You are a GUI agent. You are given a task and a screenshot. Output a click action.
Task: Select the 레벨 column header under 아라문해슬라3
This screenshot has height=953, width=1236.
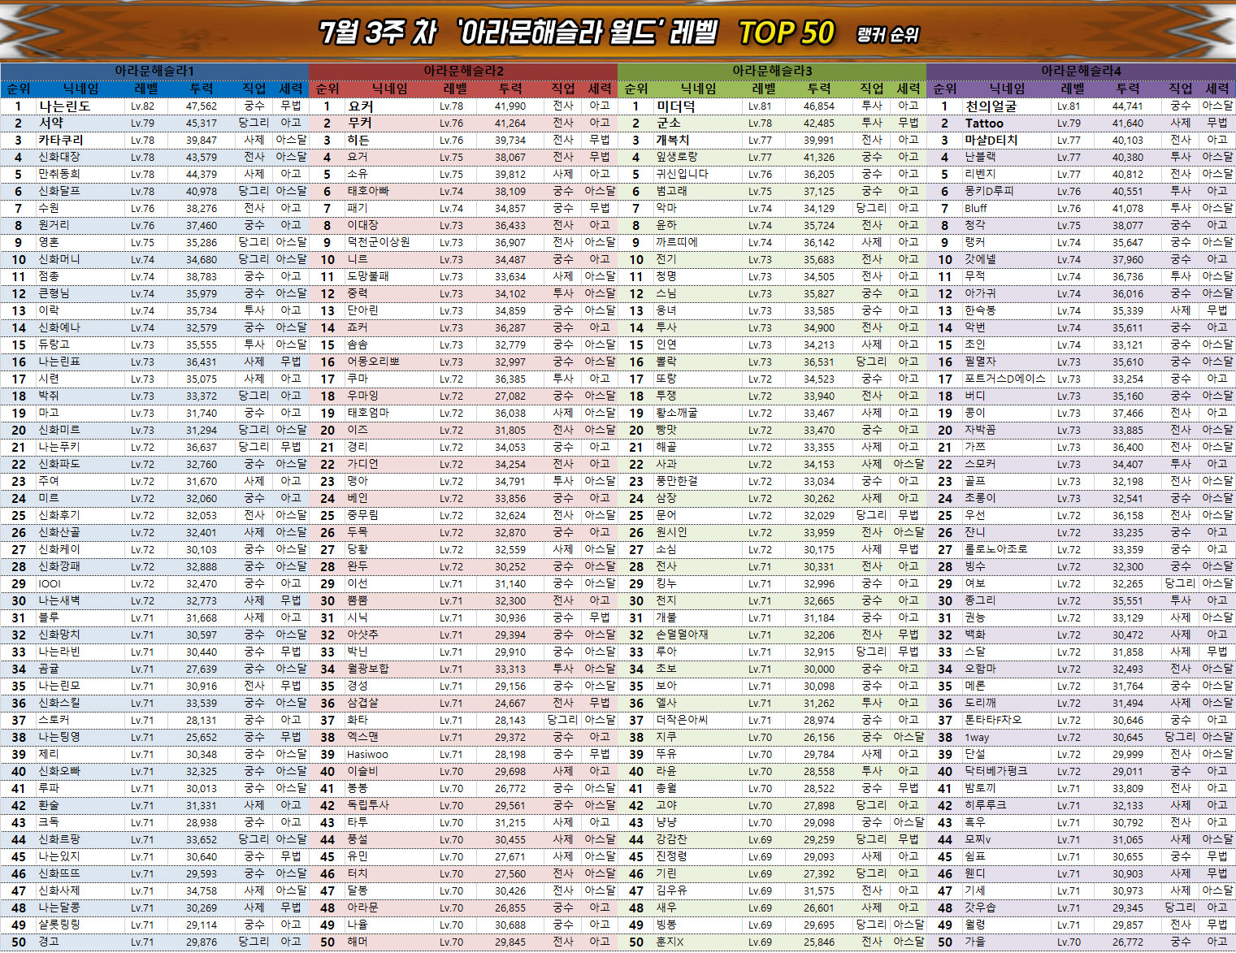(x=764, y=89)
